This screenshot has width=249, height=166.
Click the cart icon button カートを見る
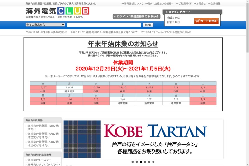[x=206, y=21]
